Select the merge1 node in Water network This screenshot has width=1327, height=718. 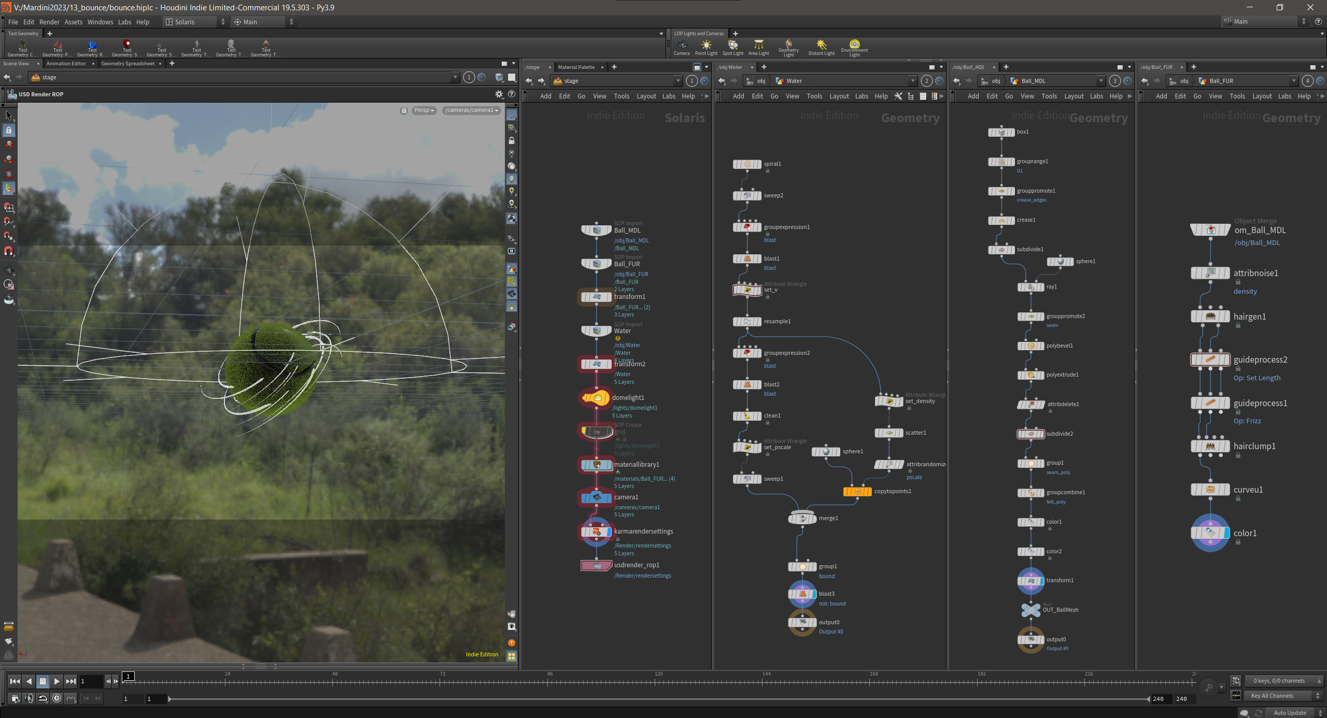[x=802, y=518]
